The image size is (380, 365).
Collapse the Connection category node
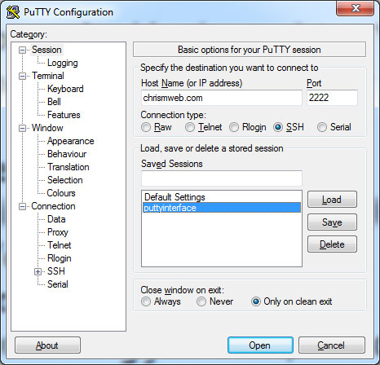tap(22, 206)
